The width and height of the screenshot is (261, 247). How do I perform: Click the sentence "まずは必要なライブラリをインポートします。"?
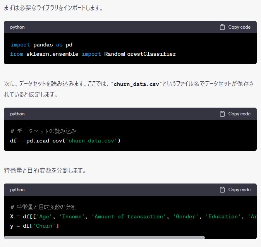click(x=53, y=8)
